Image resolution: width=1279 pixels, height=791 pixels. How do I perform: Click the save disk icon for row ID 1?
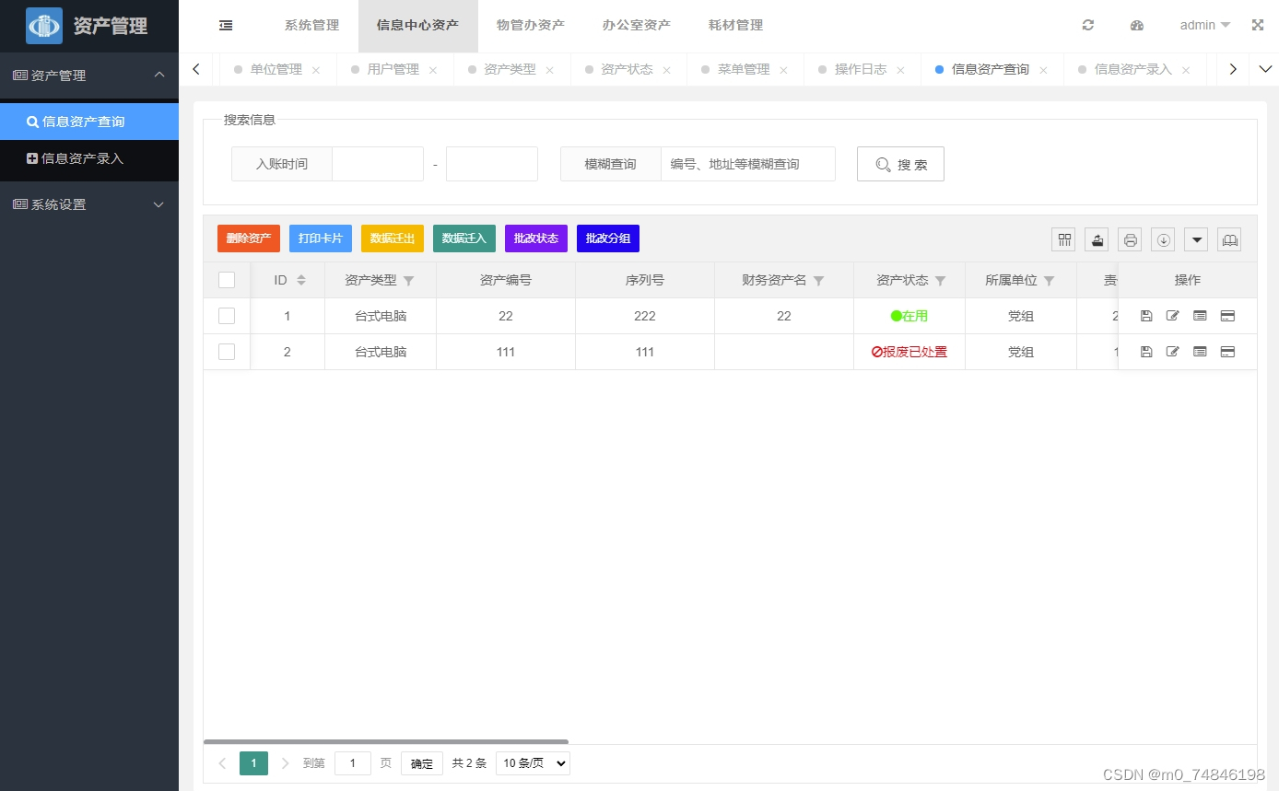coord(1146,316)
